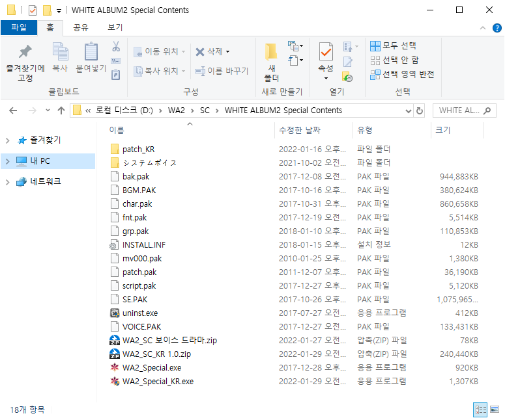Click the Edit ribbon icon
Viewport: 505px width, 418px height.
click(x=348, y=61)
